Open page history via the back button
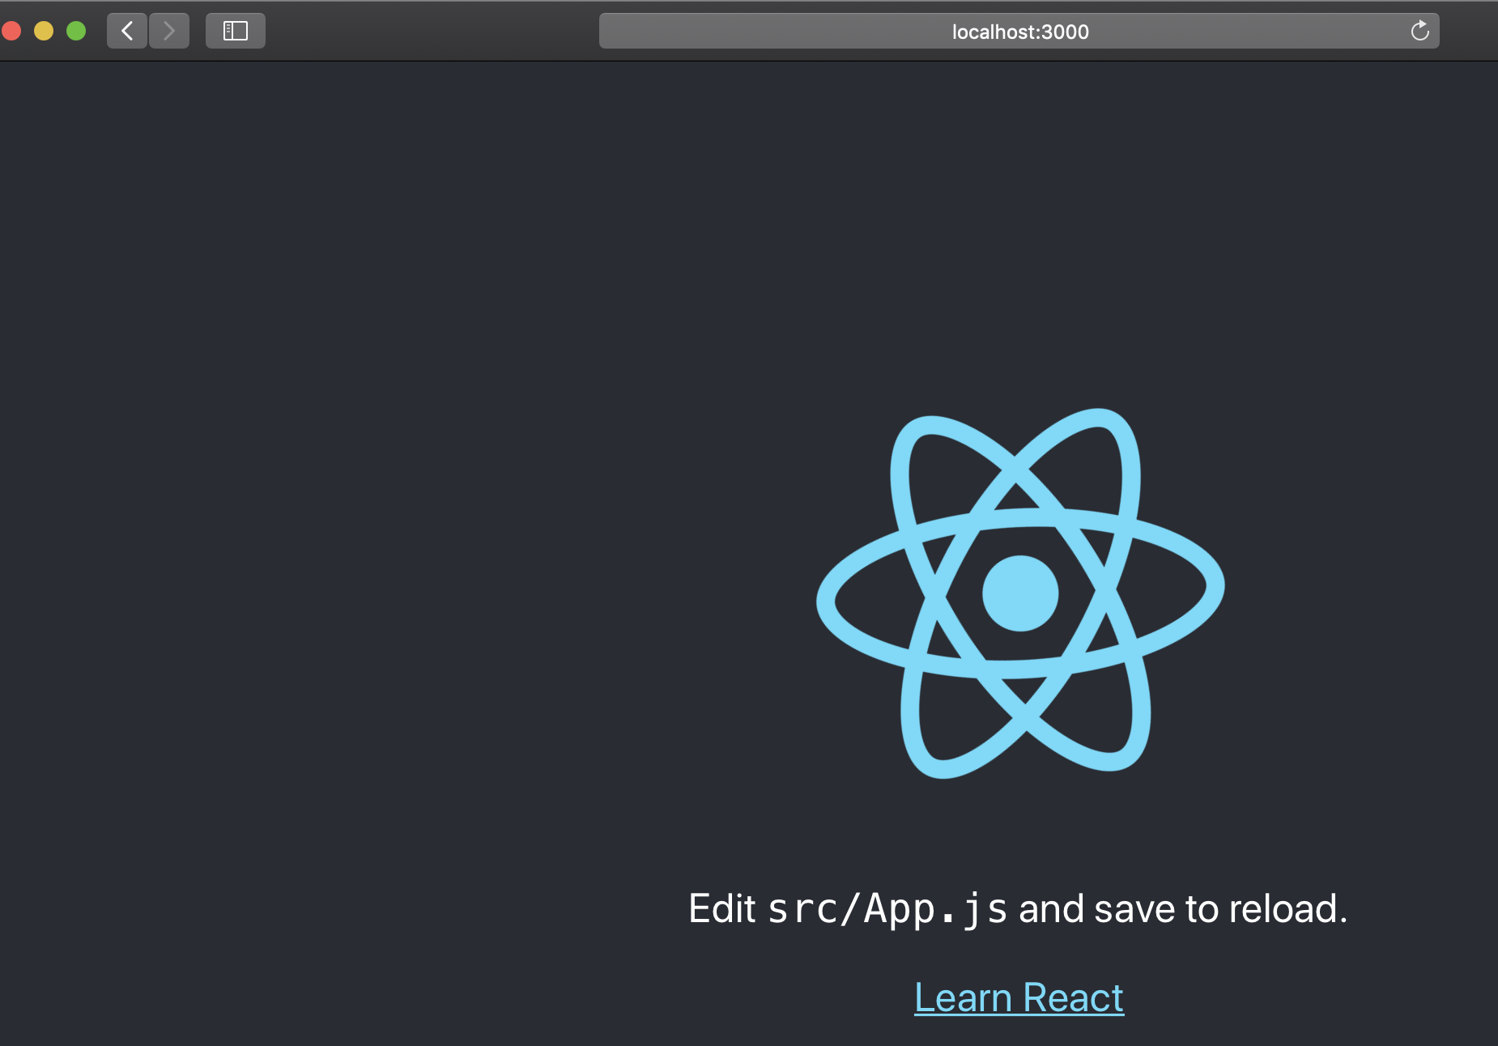Image resolution: width=1498 pixels, height=1046 pixels. (x=127, y=30)
